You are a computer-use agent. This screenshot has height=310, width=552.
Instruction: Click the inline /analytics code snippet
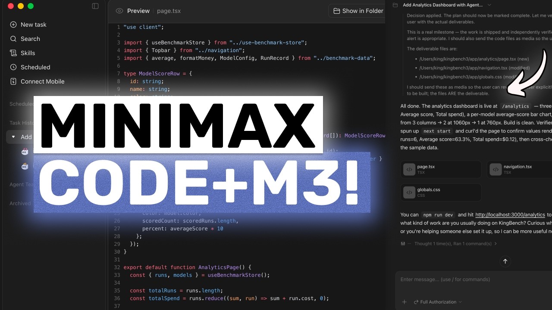click(515, 106)
